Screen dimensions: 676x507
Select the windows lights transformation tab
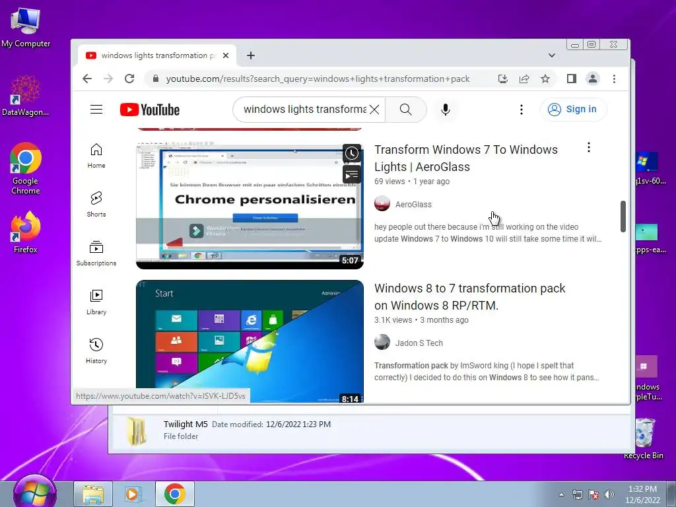157,55
